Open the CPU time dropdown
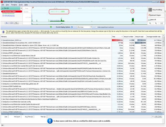Screen dimensions: 166x127 tap(84, 27)
